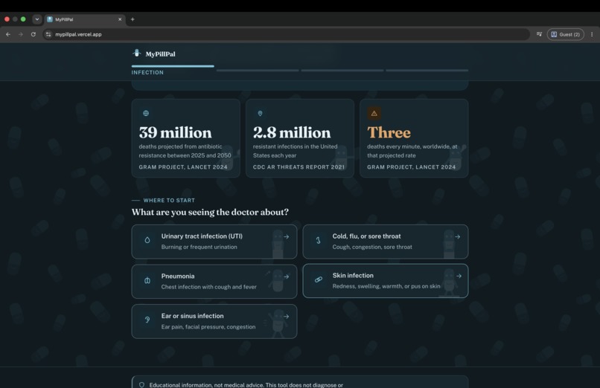This screenshot has width=600, height=388.
Task: Click the 'CDC AR THREATS REPORT 2021' source text
Action: pos(299,167)
